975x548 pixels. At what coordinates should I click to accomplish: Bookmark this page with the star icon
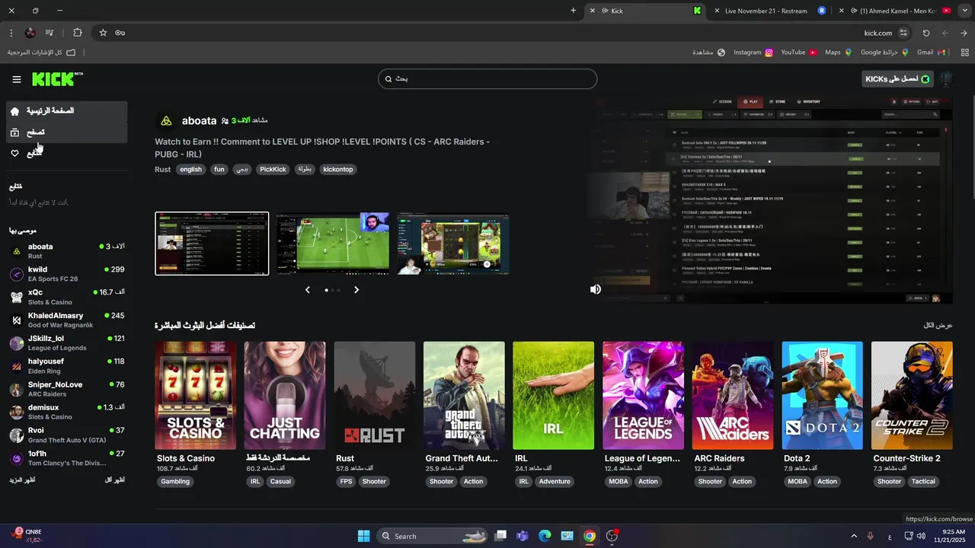click(103, 33)
